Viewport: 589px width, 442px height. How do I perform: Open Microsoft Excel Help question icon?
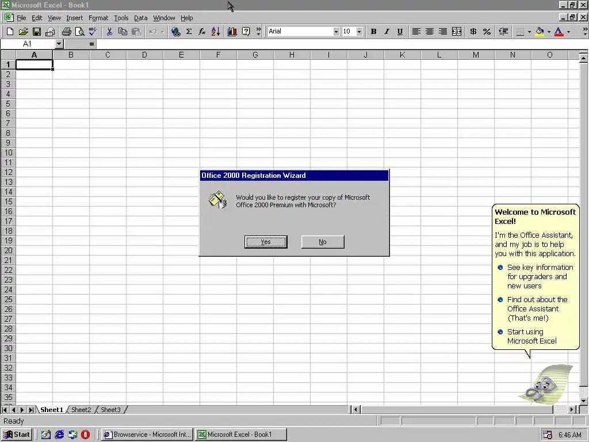246,32
